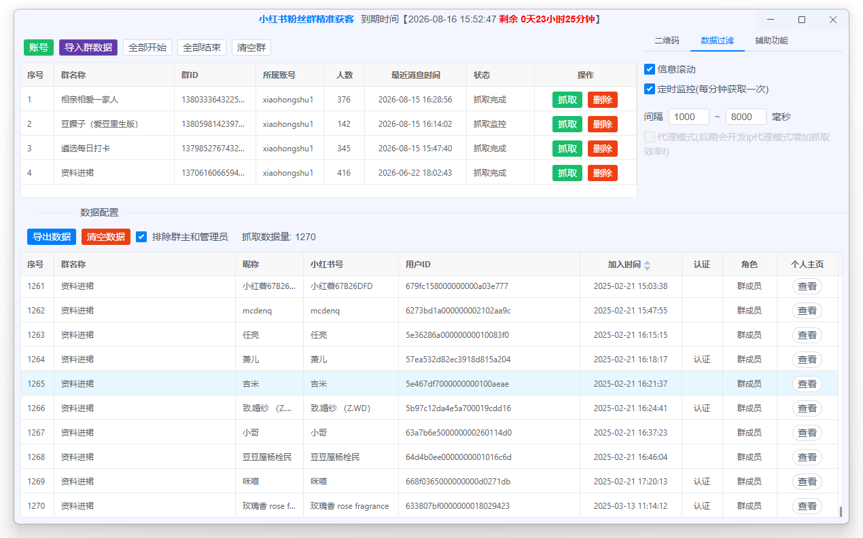Switch to the 数据过滤 tab
Screen dimensions: 863x538
(717, 41)
